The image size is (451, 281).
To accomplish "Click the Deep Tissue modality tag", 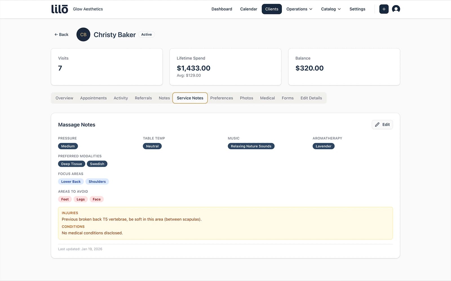I will [x=72, y=164].
